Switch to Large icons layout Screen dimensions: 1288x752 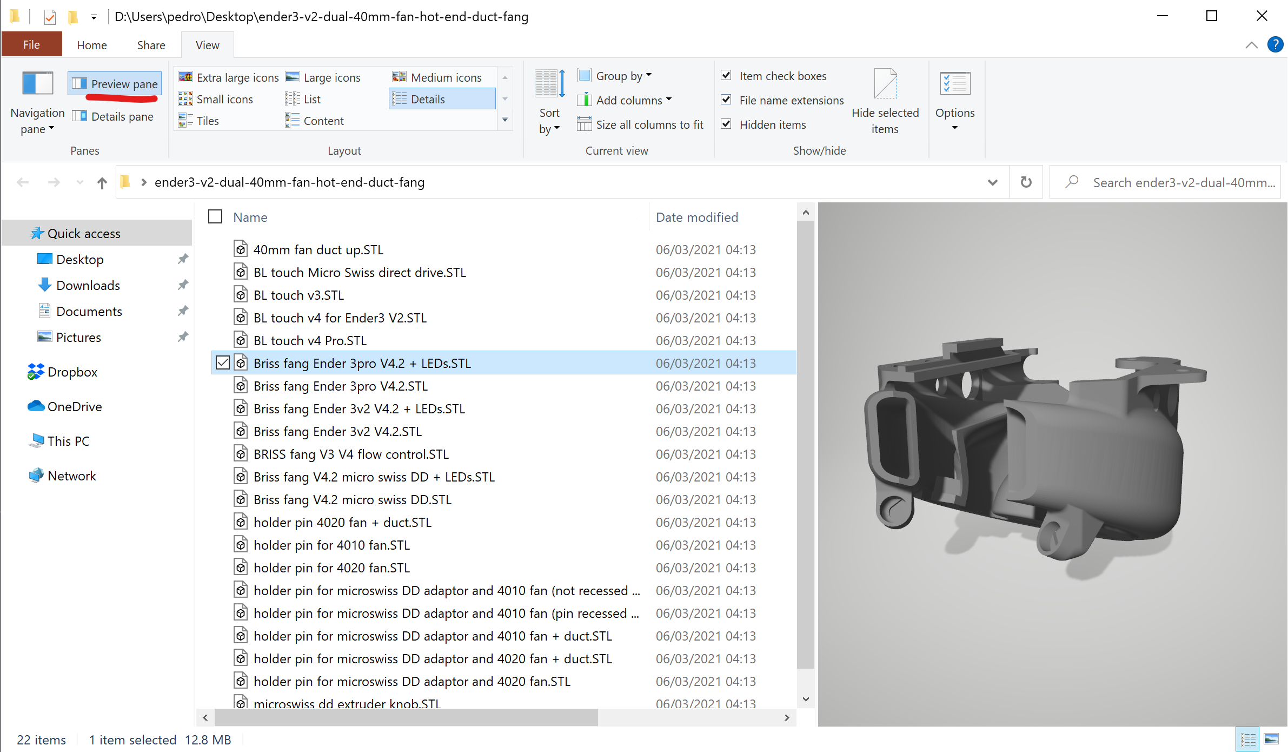[323, 77]
